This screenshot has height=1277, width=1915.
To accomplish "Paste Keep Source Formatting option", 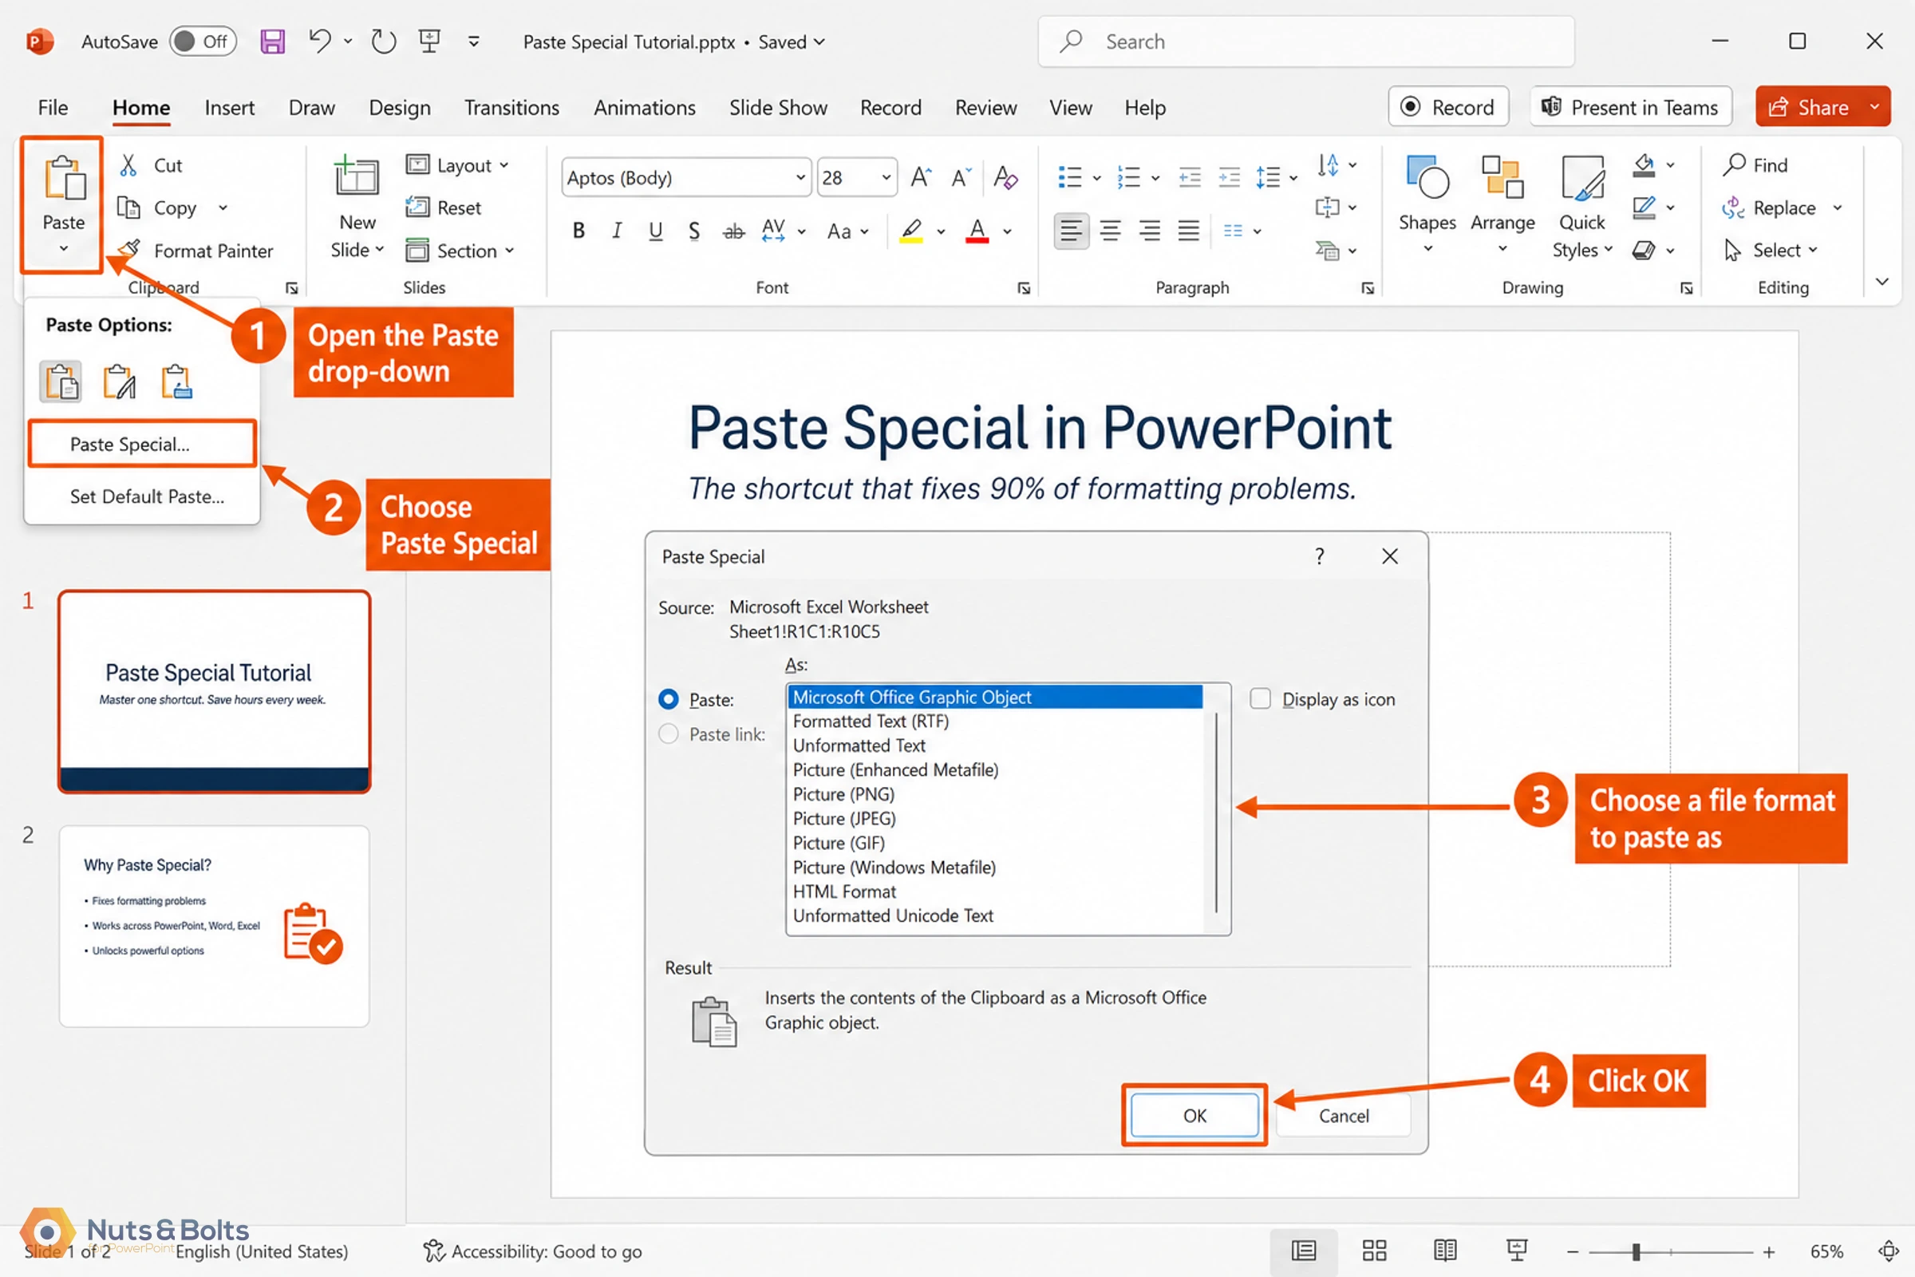I will pos(119,382).
